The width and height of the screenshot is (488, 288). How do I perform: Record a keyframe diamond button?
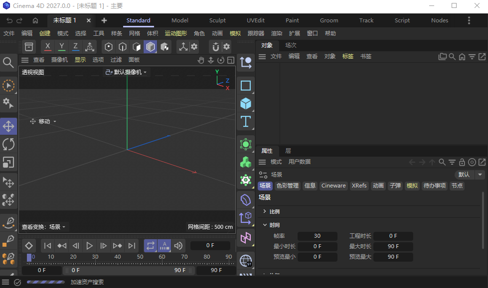29,246
